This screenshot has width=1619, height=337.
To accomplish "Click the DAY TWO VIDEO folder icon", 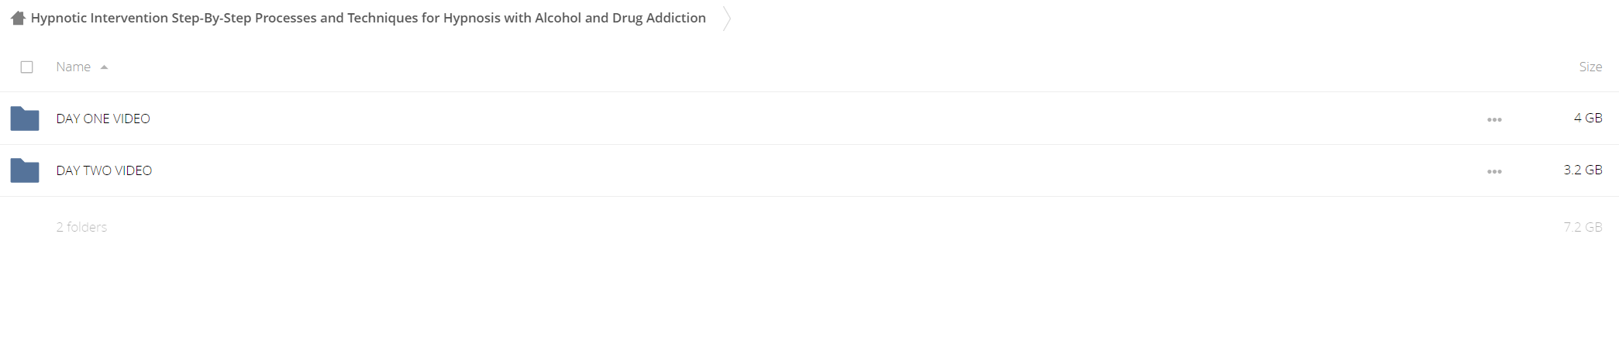I will click(x=25, y=170).
